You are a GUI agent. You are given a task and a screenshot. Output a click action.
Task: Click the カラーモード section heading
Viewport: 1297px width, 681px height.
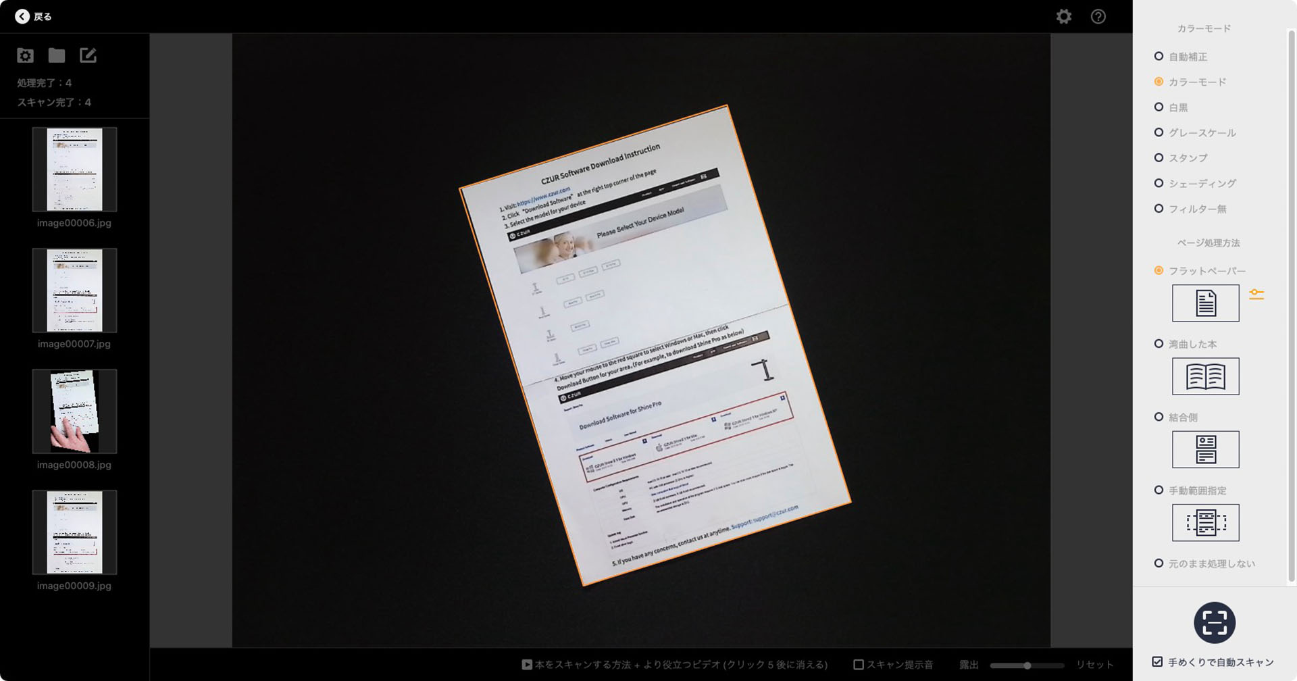[1204, 28]
